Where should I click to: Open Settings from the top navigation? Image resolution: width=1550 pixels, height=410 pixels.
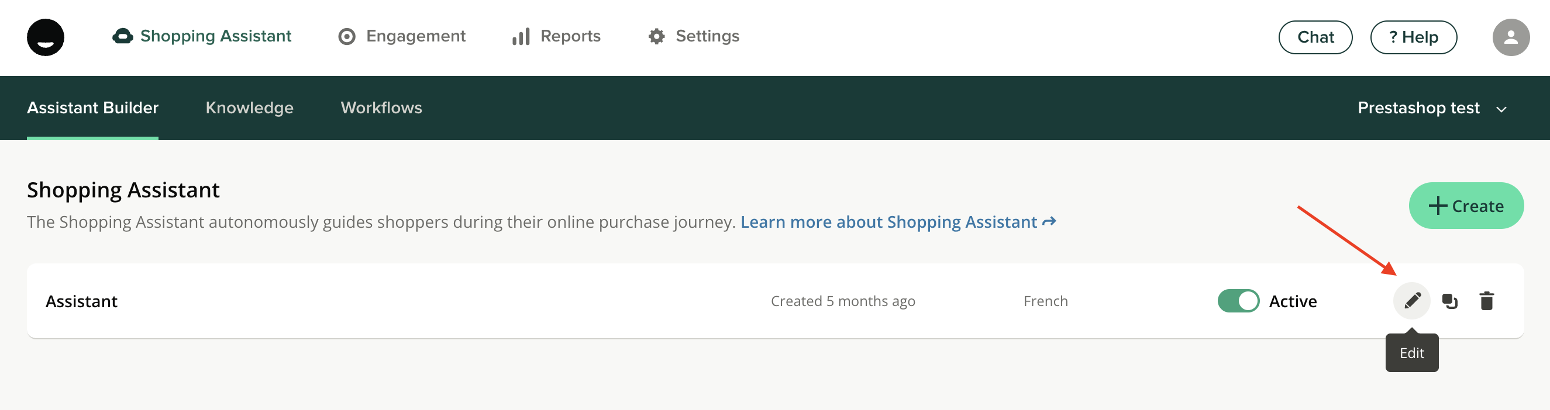pos(694,36)
